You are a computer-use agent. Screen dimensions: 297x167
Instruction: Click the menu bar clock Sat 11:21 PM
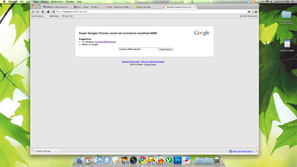point(282,2)
